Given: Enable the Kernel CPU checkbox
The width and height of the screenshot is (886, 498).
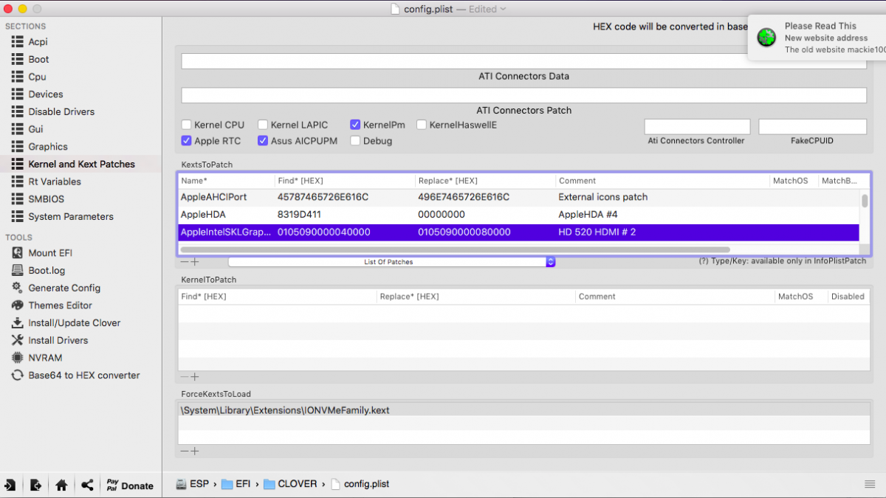Looking at the screenshot, I should [x=188, y=125].
